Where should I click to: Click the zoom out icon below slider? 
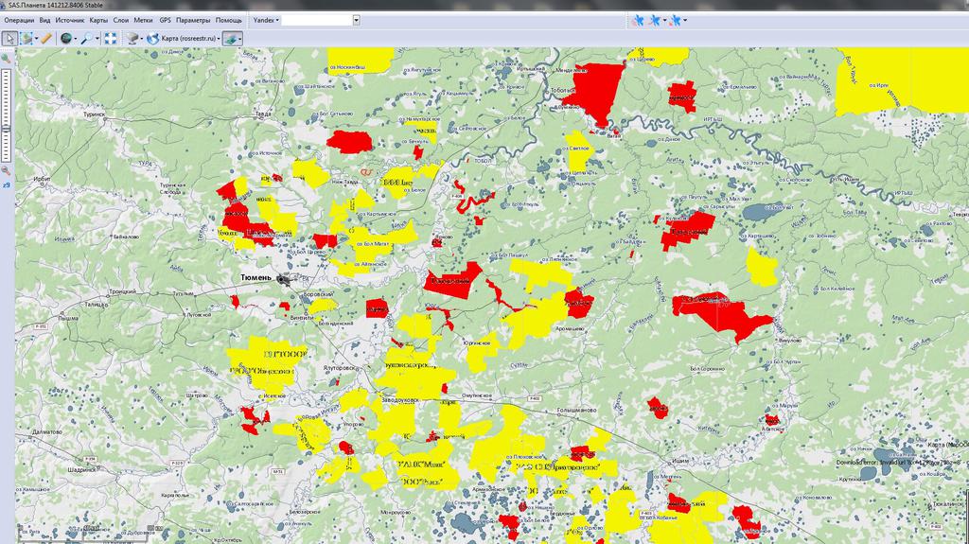[7, 170]
